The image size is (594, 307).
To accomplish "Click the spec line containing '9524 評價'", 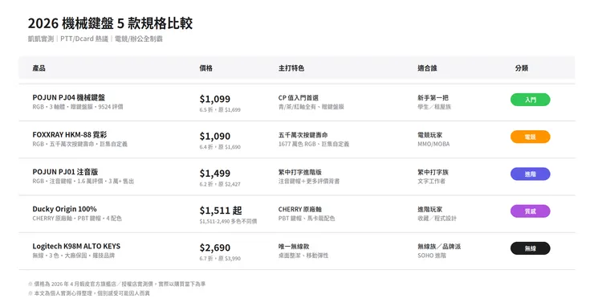I will [78, 107].
